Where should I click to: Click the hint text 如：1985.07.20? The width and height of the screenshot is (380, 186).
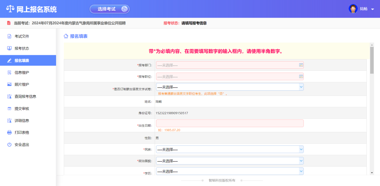(x=169, y=130)
